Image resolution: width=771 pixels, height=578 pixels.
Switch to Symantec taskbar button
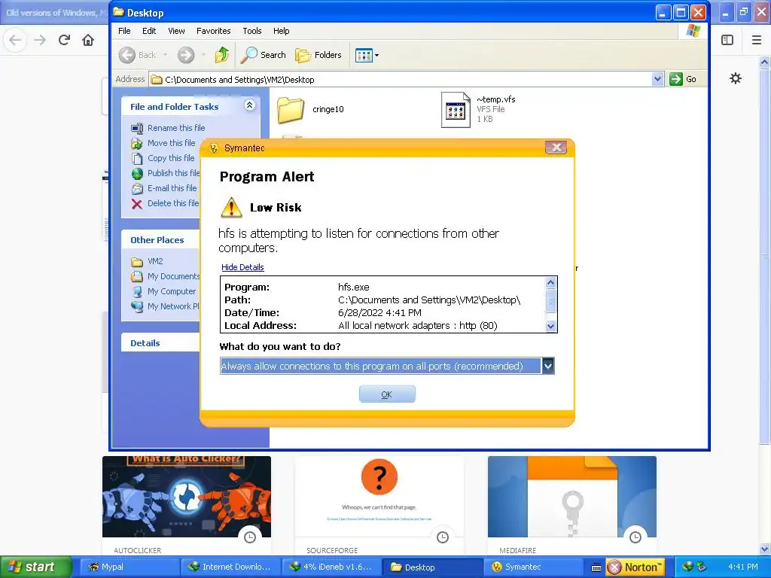tap(532, 567)
